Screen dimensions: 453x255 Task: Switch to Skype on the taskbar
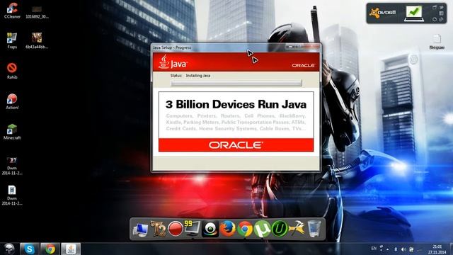[x=30, y=249]
